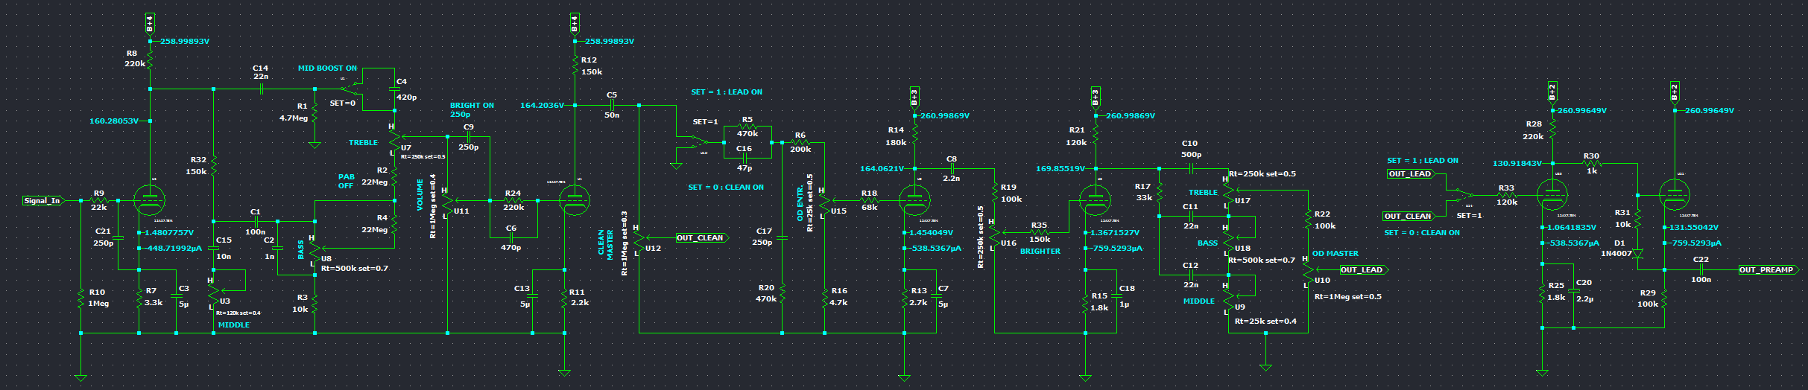The width and height of the screenshot is (1808, 390).
Task: Select the C10 500p capacitor
Action: coord(1191,168)
